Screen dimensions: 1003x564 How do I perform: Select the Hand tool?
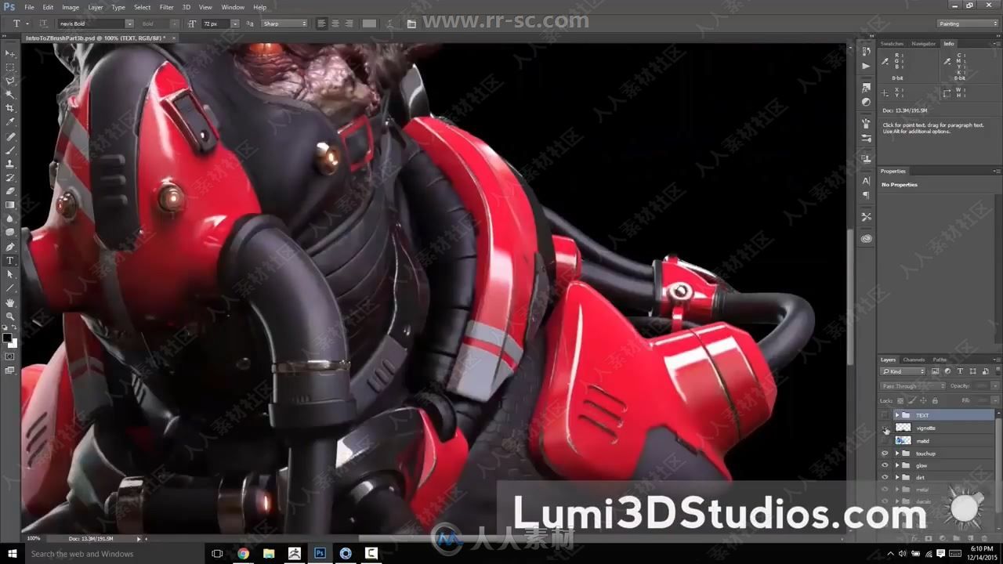click(x=10, y=302)
